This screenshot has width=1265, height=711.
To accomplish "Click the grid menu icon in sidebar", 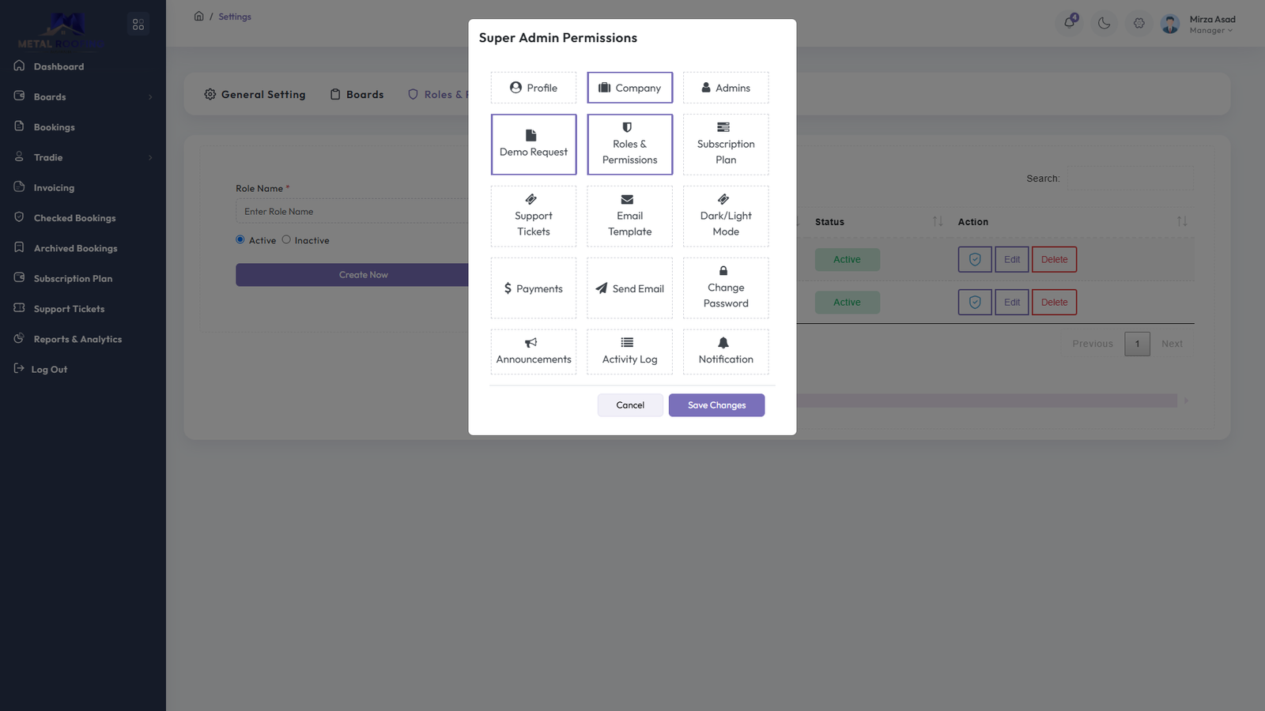I will (x=138, y=24).
